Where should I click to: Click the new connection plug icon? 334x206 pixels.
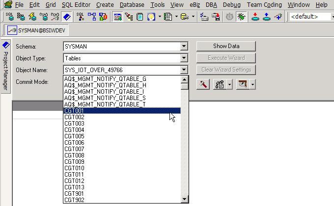click(278, 17)
